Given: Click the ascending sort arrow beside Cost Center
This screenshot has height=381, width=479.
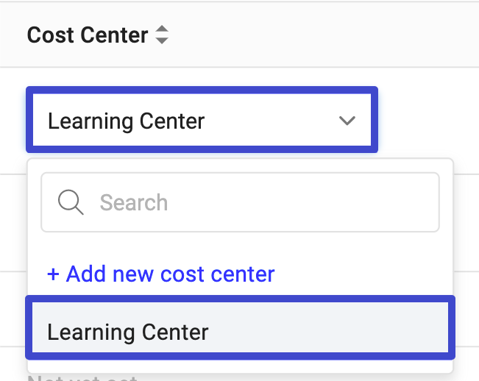Looking at the screenshot, I should [162, 29].
